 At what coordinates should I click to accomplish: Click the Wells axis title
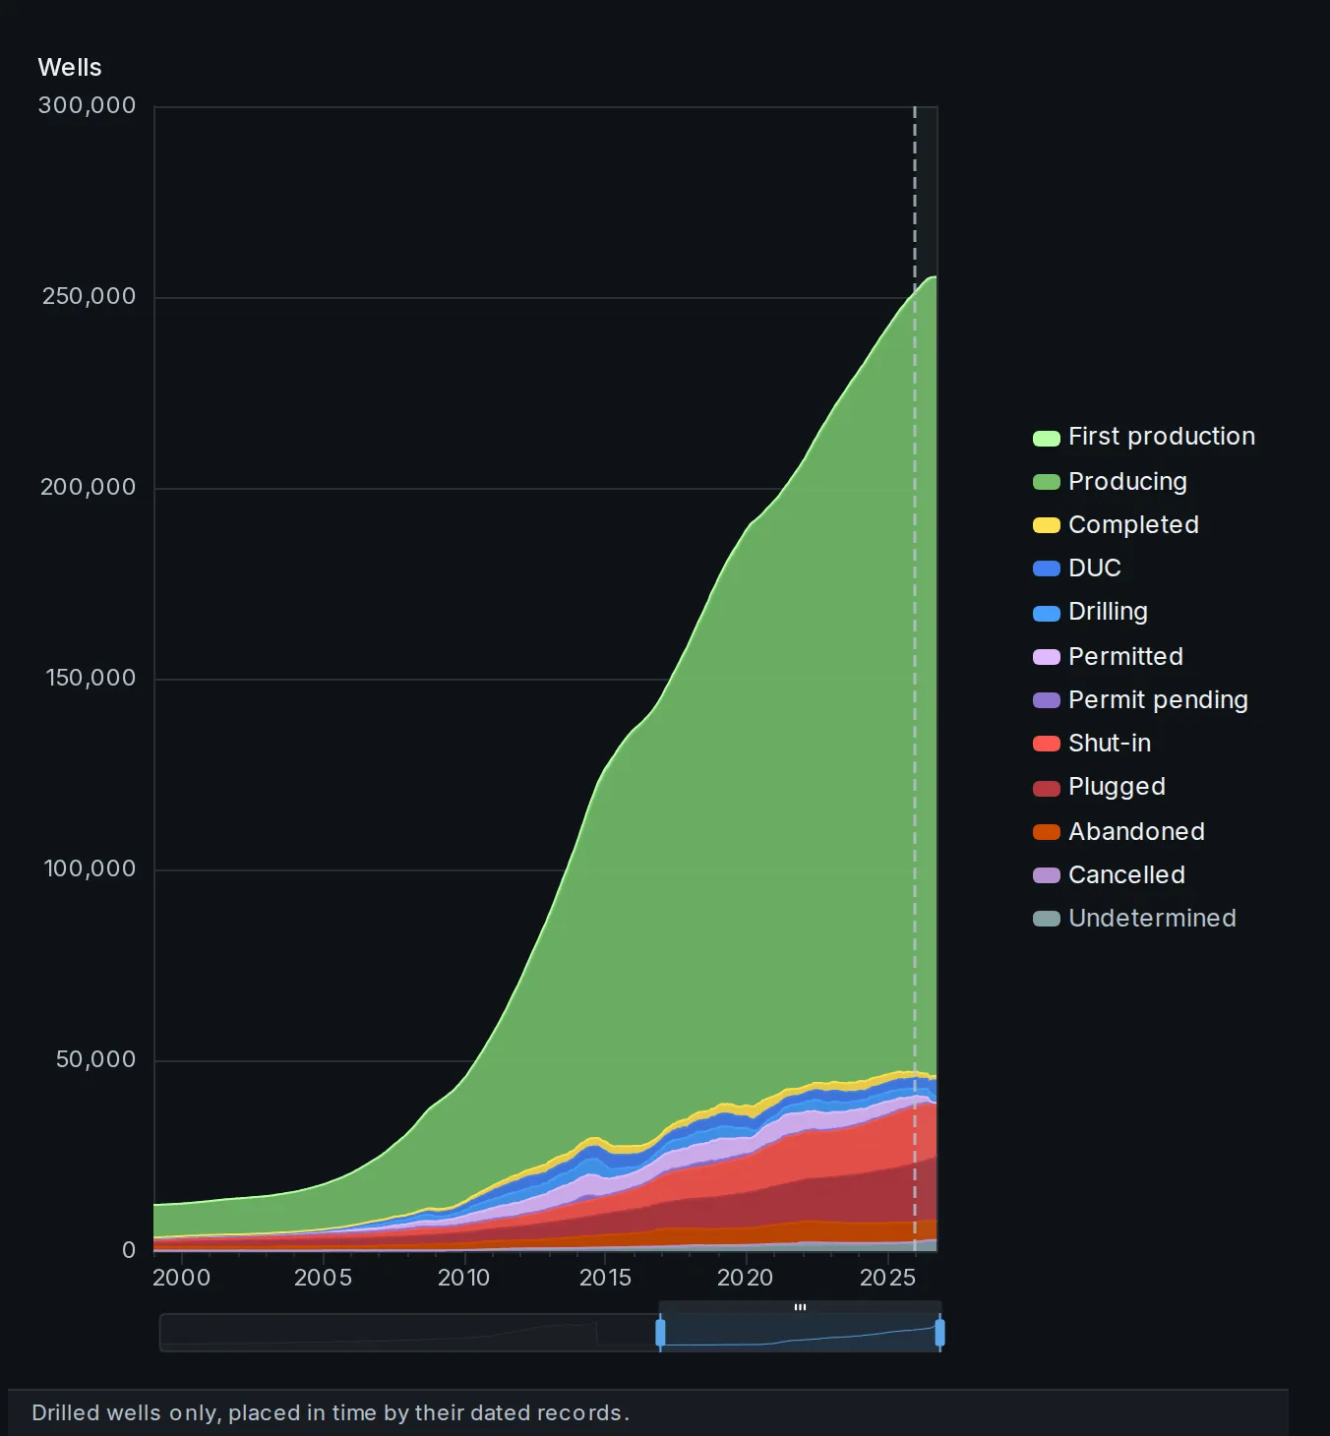70,68
